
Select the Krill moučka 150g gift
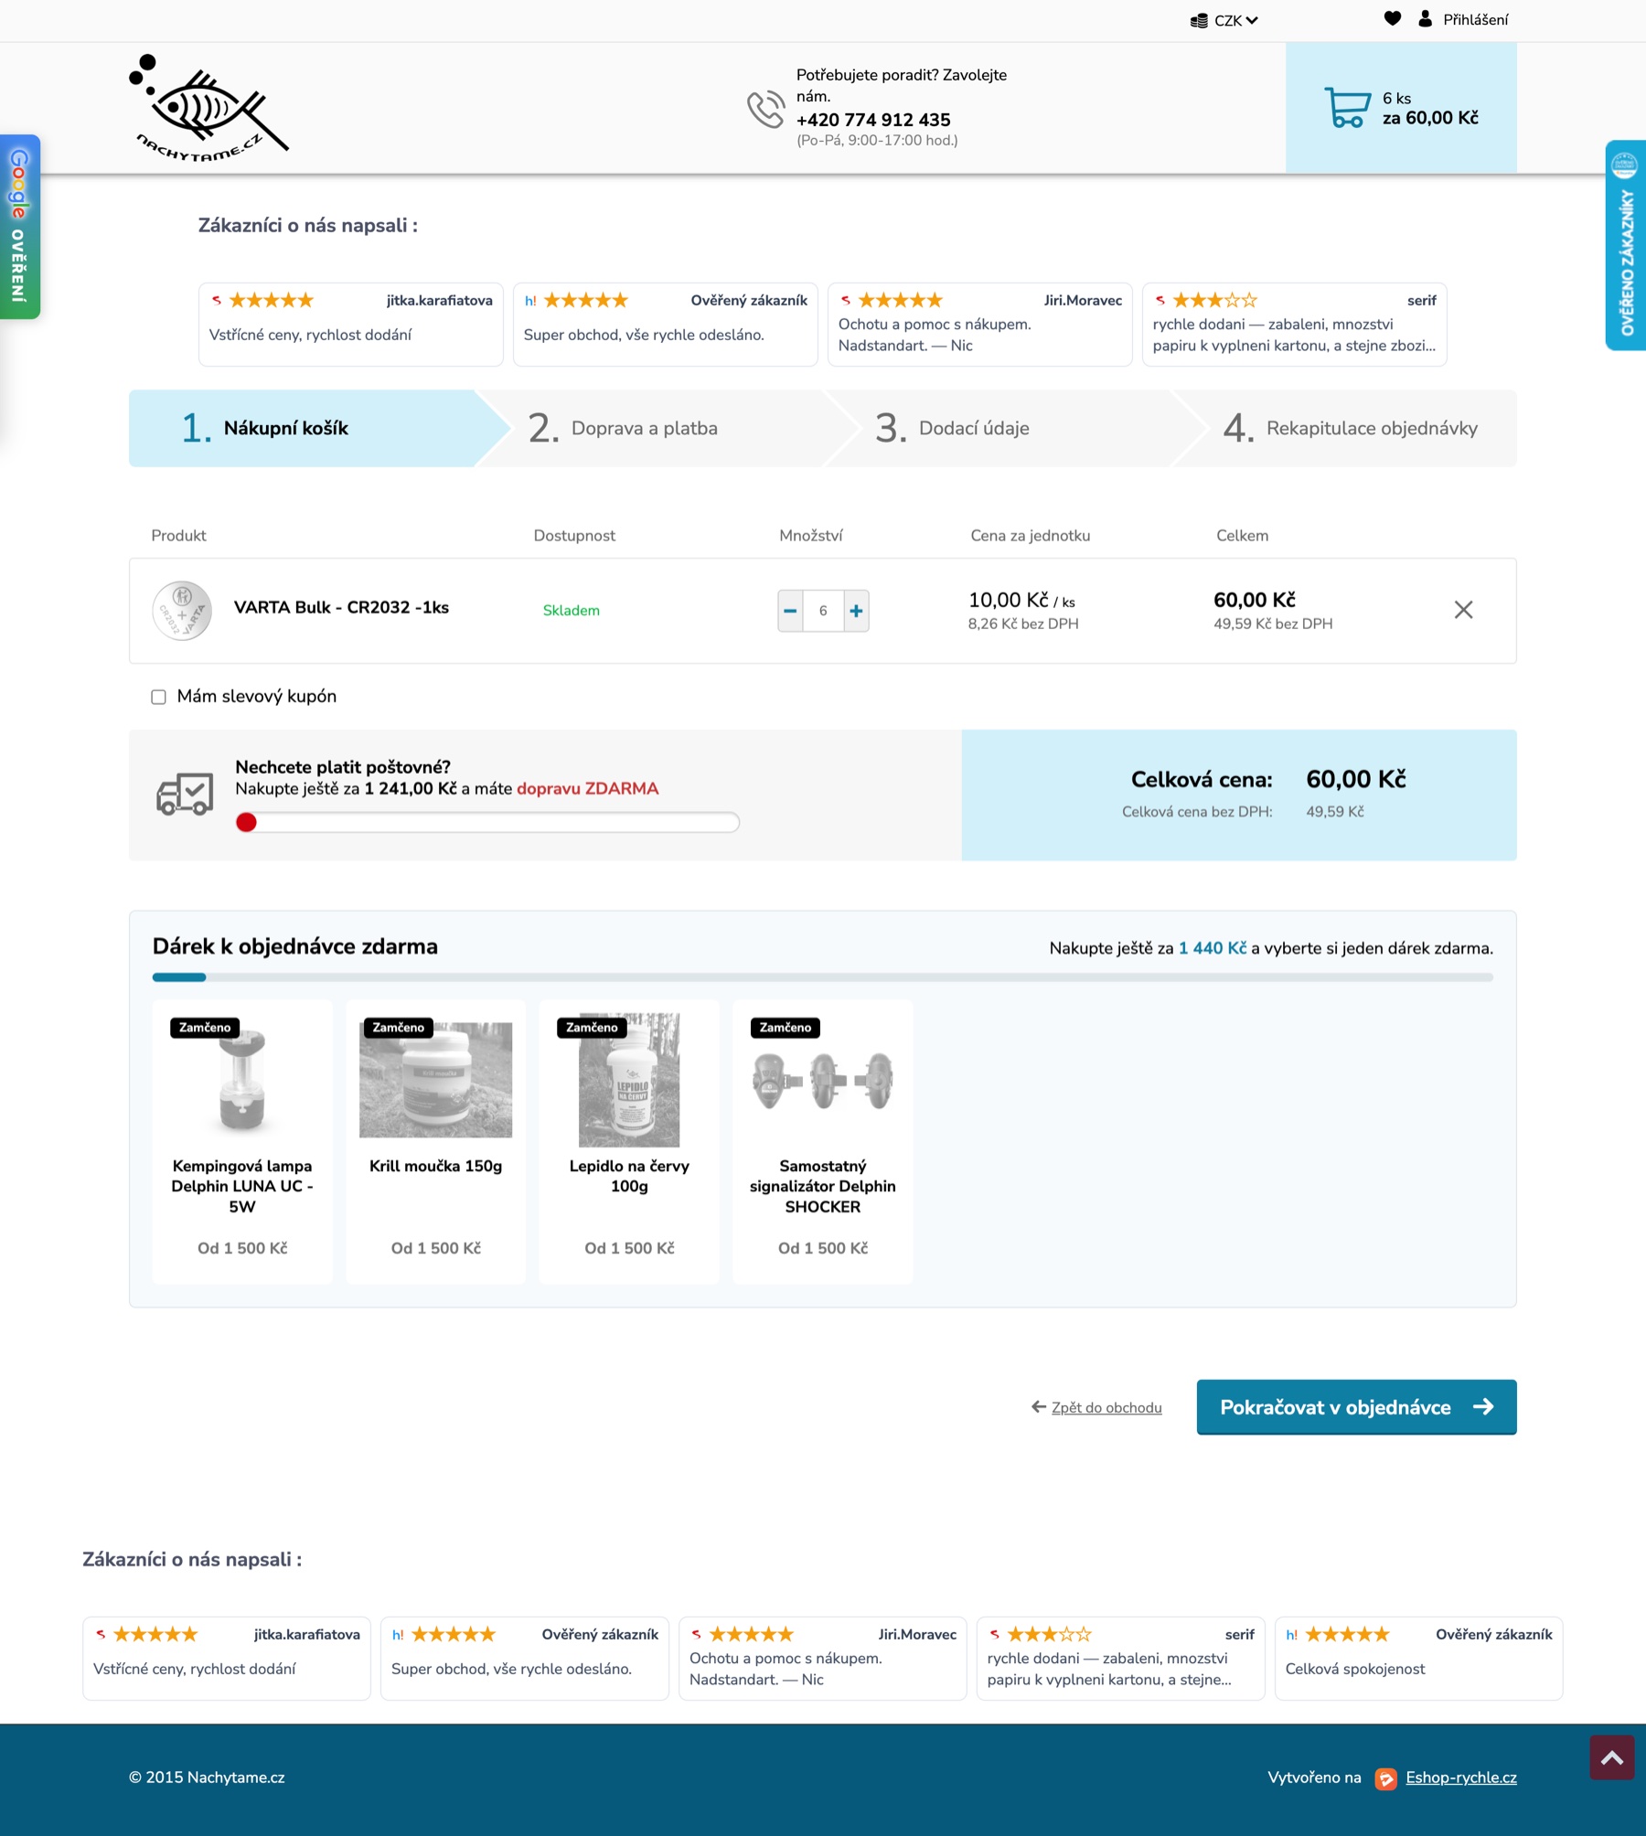[436, 1142]
